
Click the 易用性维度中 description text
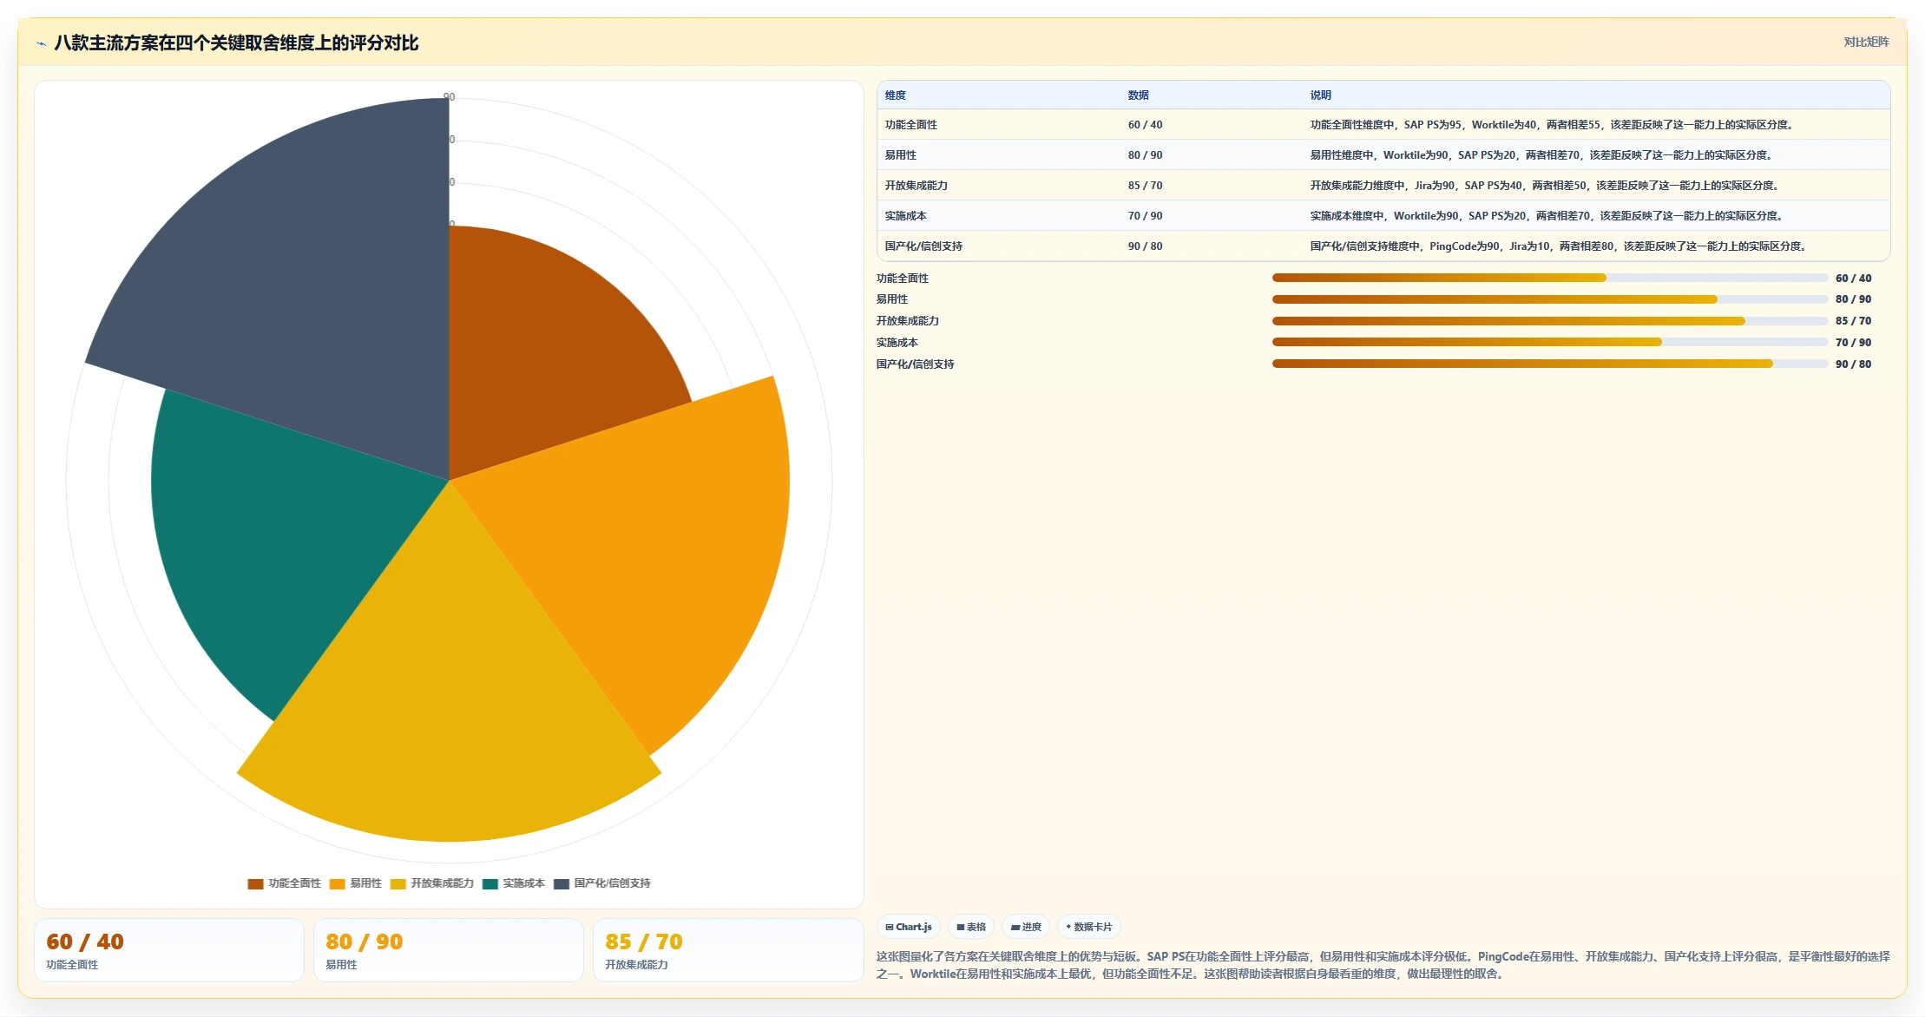pos(1542,155)
